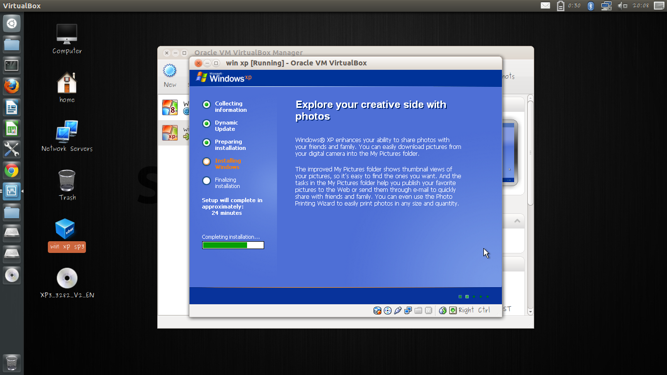Open the Ubuntu Dash home launcher

point(12,23)
